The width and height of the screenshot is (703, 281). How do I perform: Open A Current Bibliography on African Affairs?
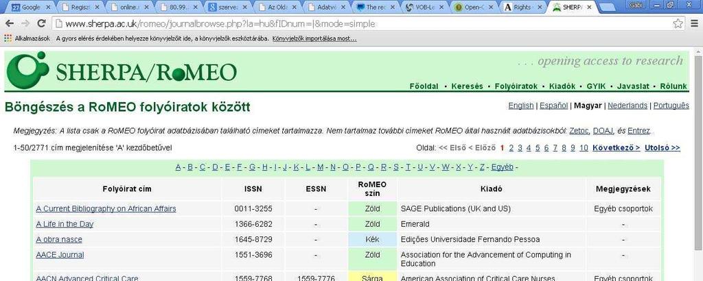[x=106, y=208]
